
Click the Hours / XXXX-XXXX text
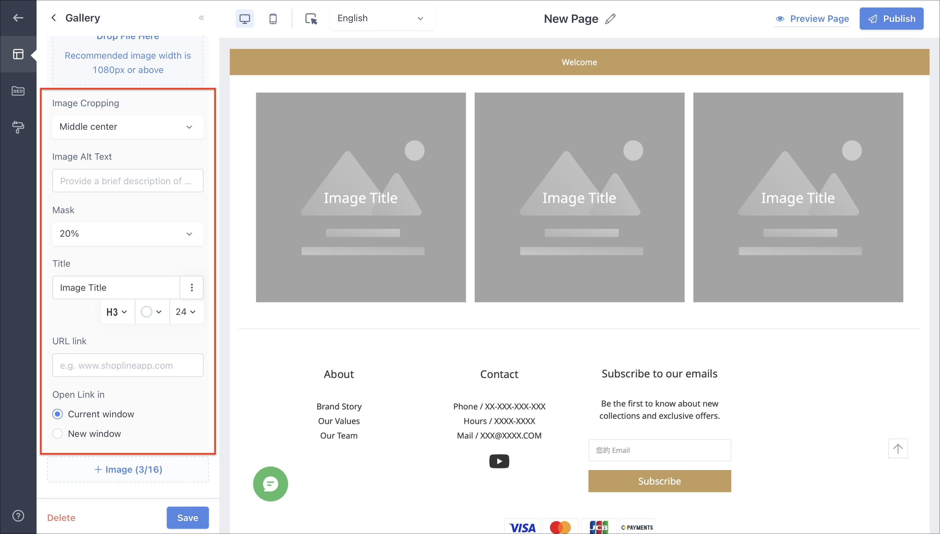coord(499,421)
